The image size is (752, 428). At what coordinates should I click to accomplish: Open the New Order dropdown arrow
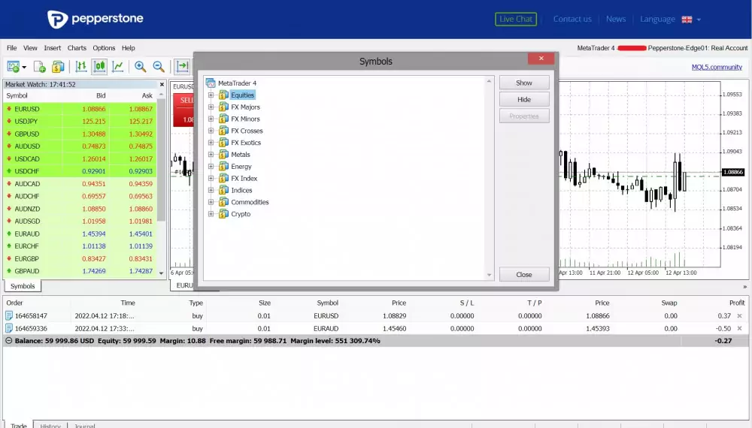coord(24,67)
